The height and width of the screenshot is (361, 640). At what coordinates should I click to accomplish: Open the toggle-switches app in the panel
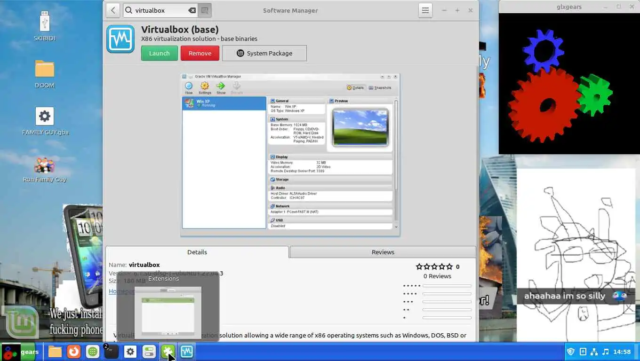pyautogui.click(x=149, y=352)
